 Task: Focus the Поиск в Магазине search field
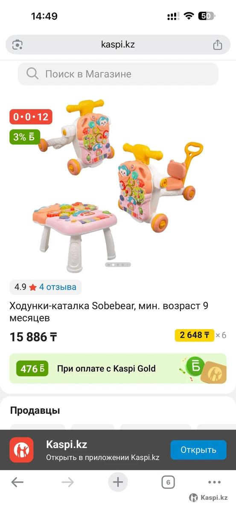[x=118, y=74]
